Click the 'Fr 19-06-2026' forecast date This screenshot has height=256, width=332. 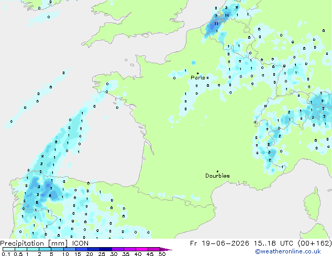pos(219,243)
